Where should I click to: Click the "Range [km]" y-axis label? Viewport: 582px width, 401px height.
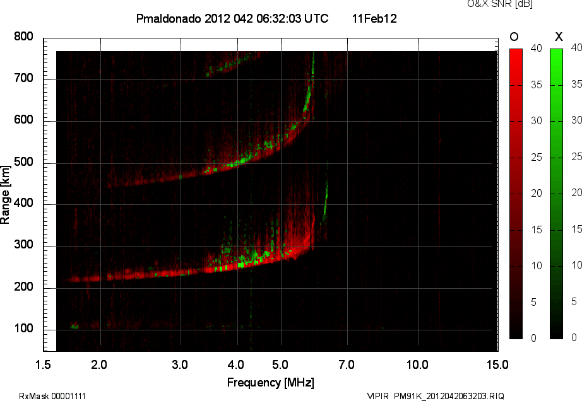click(x=6, y=195)
